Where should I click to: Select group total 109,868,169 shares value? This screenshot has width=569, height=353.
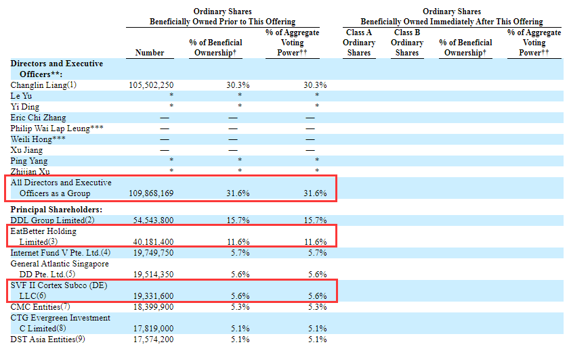click(151, 193)
